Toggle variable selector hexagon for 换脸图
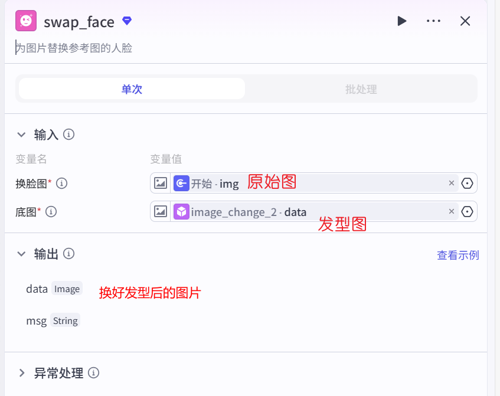This screenshot has height=396, width=500. click(468, 183)
